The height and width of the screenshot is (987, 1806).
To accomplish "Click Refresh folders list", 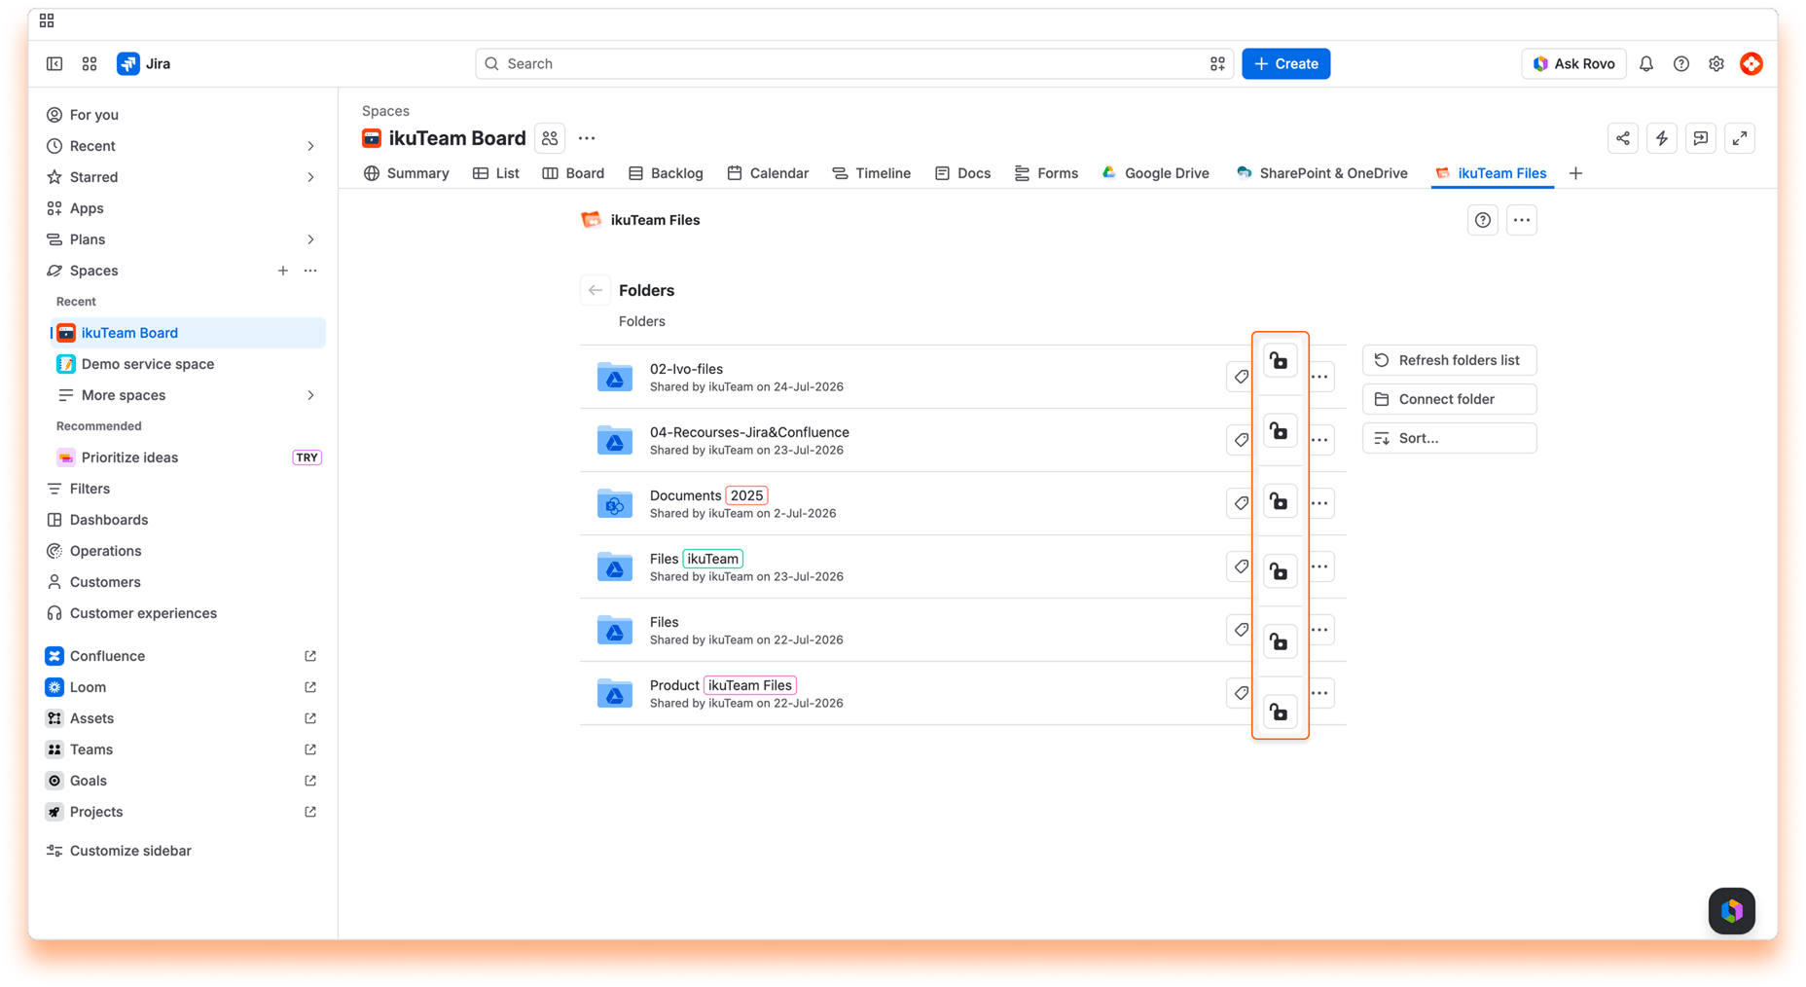I will [x=1449, y=360].
